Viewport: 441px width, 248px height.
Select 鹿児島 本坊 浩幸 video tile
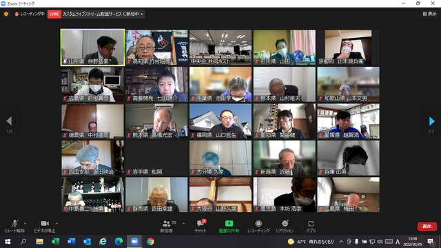click(x=285, y=194)
